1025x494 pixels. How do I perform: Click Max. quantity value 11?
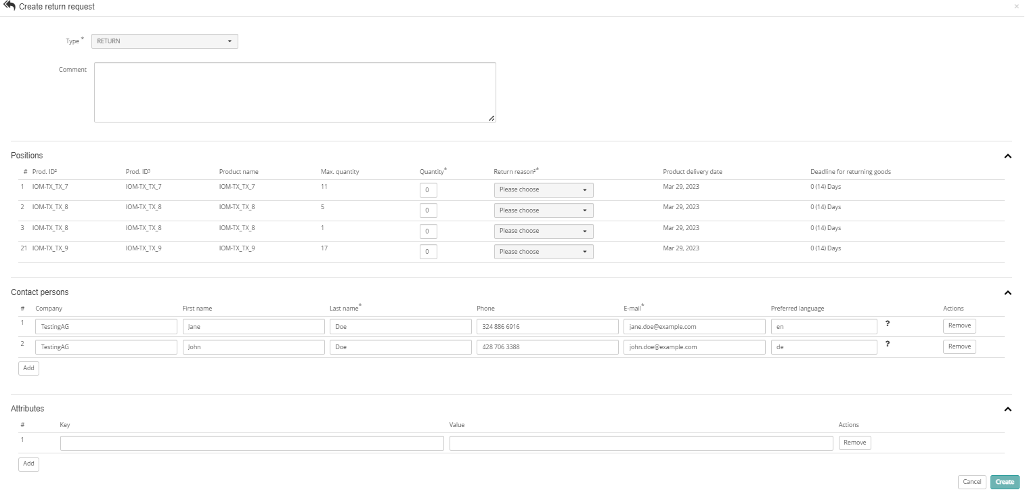(x=324, y=186)
